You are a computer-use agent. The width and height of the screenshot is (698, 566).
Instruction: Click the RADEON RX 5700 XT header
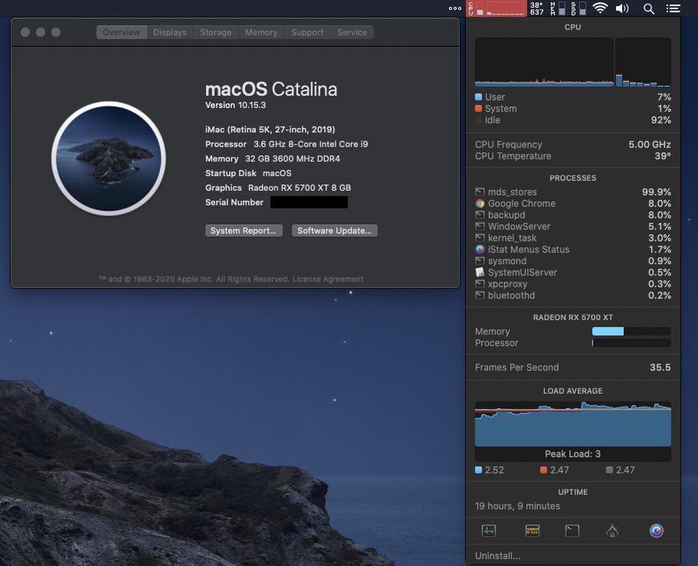573,317
